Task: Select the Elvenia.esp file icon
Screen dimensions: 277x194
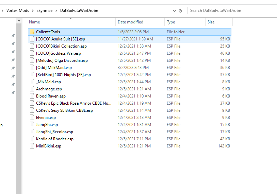Action: pos(32,118)
